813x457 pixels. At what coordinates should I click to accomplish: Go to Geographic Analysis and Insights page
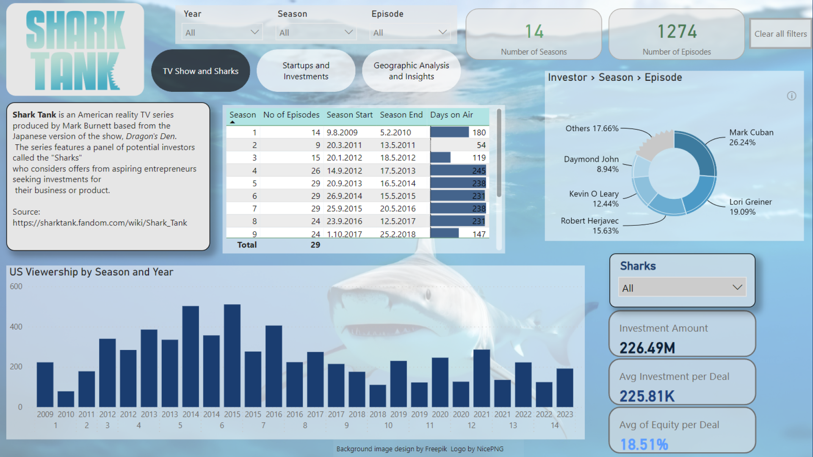(x=411, y=71)
